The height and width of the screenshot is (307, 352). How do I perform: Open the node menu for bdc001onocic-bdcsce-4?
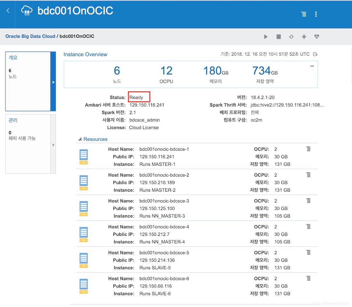(308, 226)
